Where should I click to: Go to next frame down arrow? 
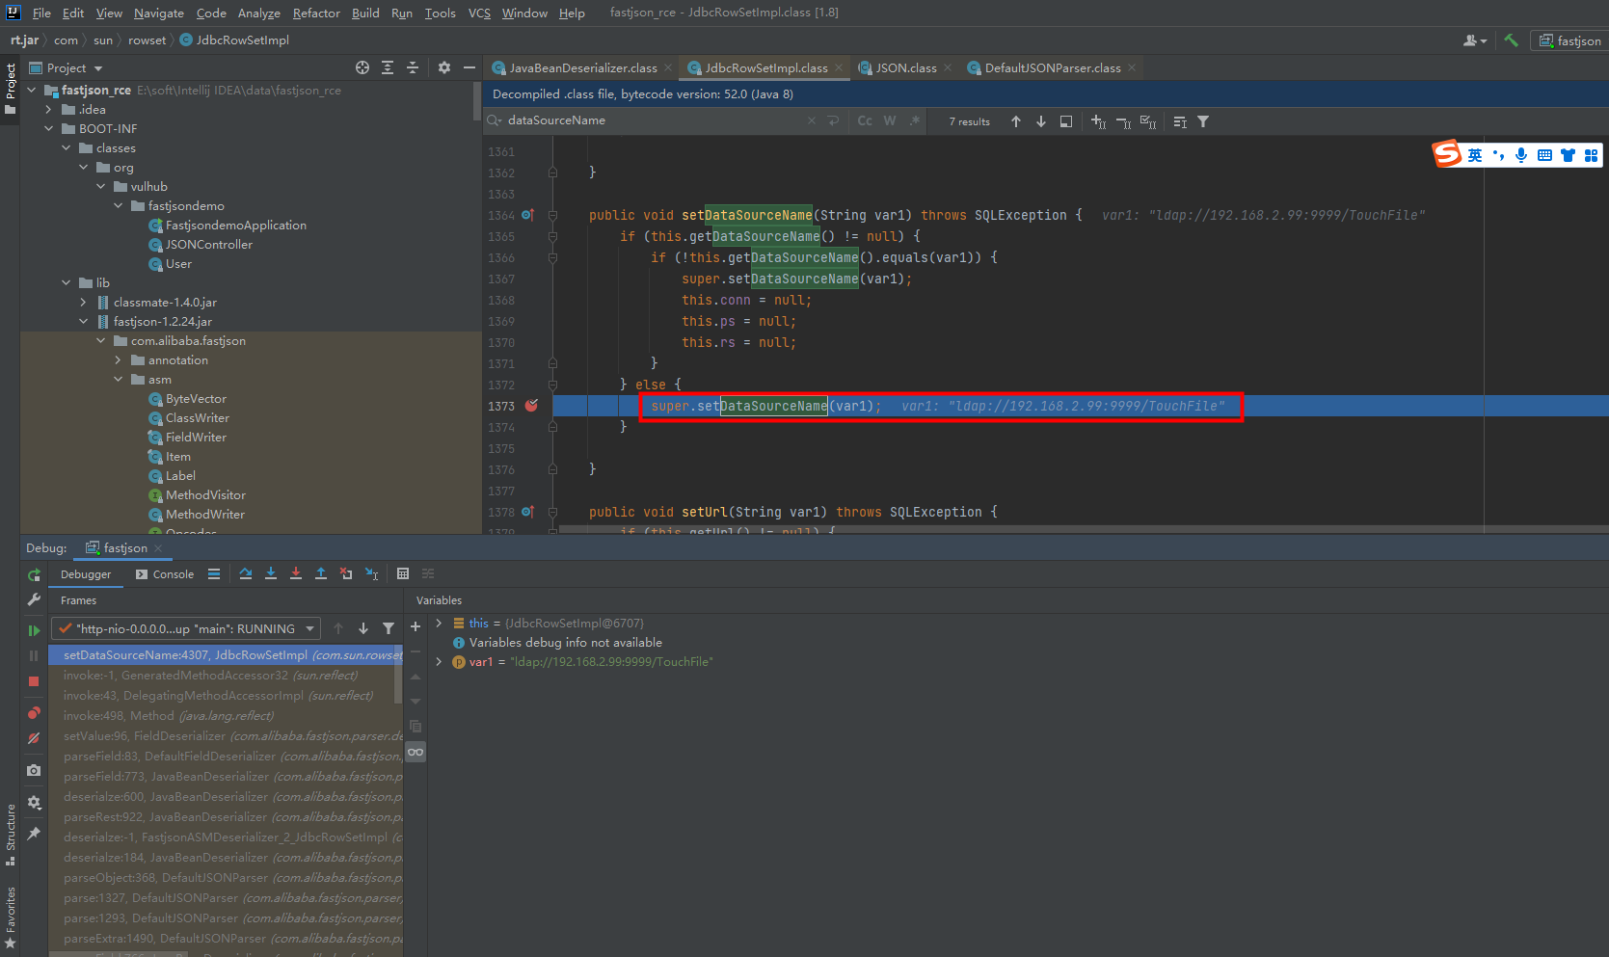point(363,628)
